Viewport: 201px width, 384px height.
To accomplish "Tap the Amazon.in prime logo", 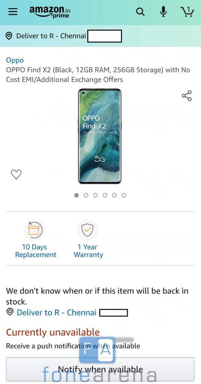I will click(50, 12).
